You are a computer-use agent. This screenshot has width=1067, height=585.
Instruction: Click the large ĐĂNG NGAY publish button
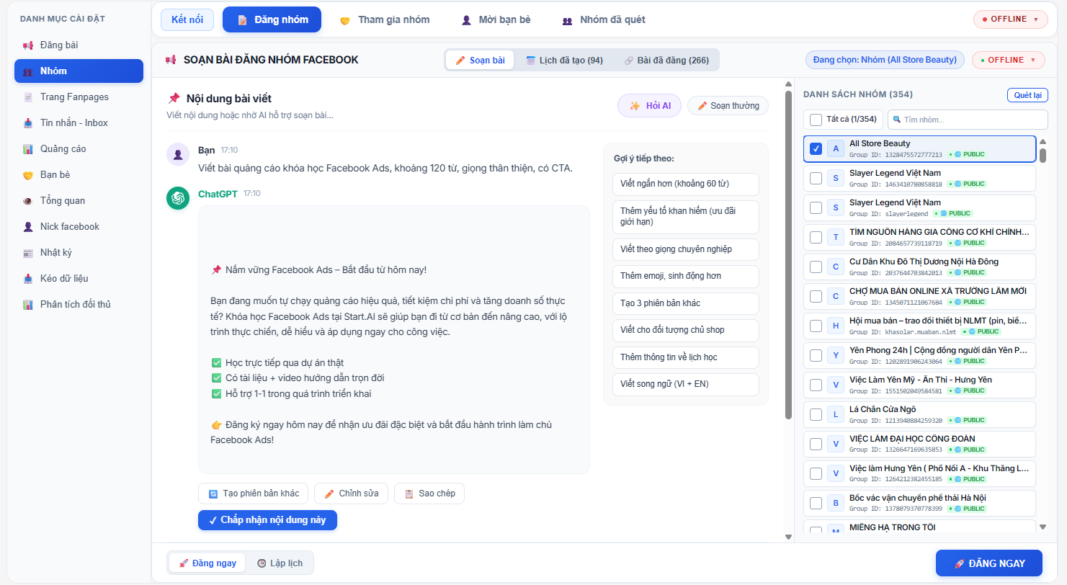click(x=989, y=563)
